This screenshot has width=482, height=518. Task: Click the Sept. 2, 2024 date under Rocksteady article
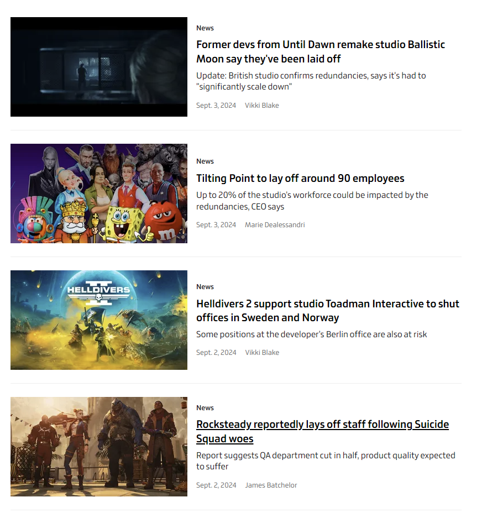pos(216,485)
